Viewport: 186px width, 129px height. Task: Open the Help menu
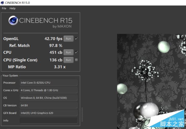point(12,8)
